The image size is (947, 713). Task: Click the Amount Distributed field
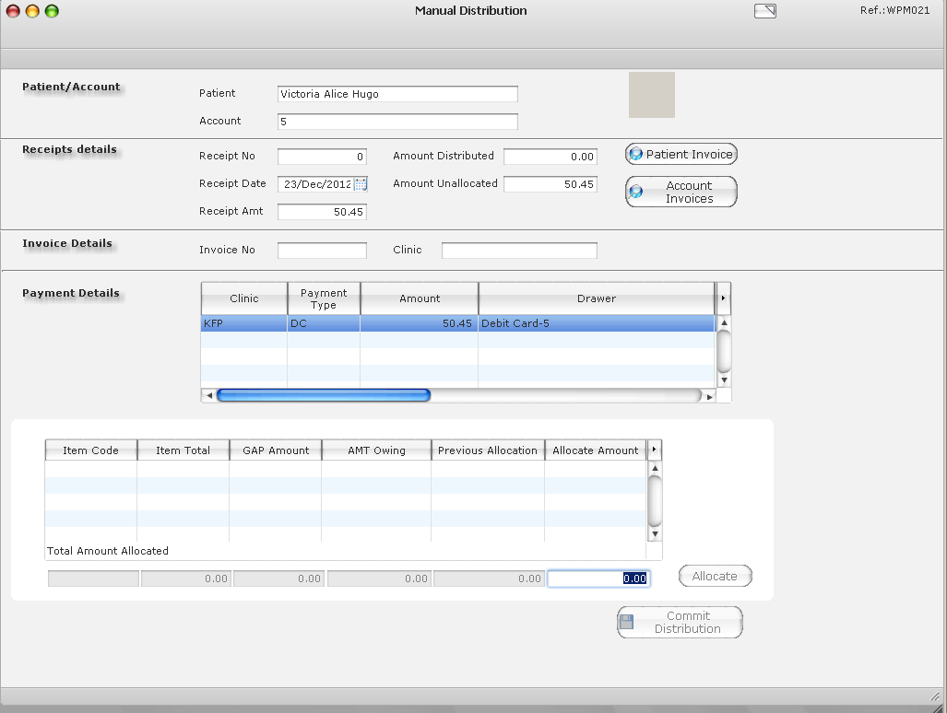[550, 157]
